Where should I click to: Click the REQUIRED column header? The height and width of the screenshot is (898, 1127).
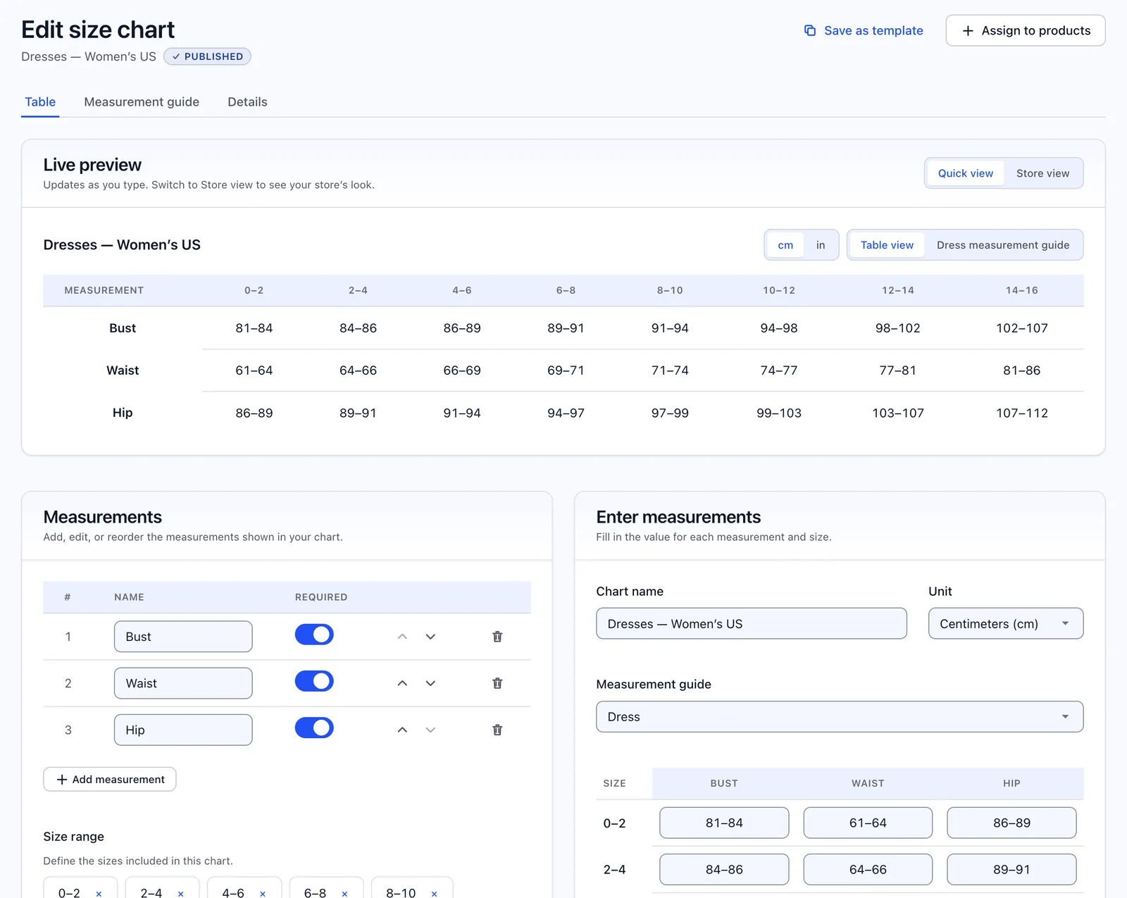tap(321, 597)
